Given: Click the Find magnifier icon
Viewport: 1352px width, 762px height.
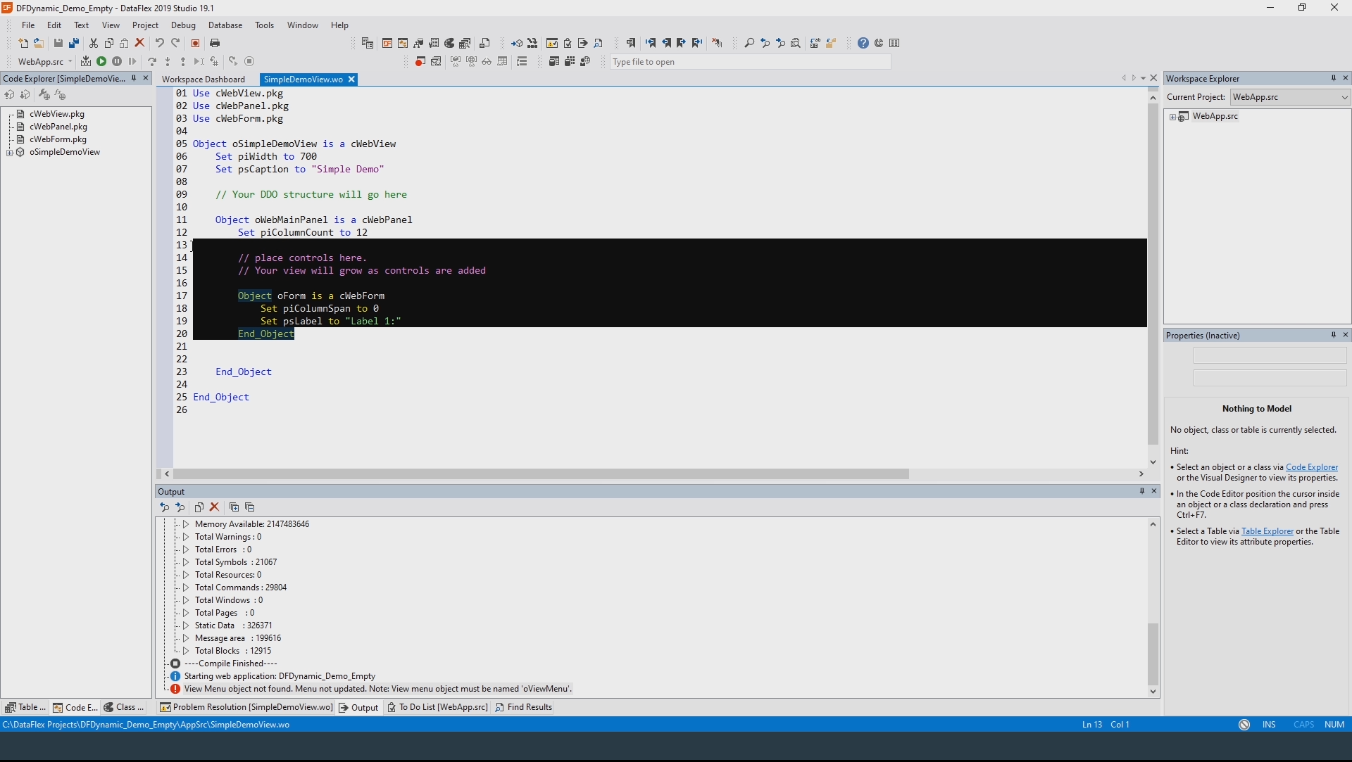Looking at the screenshot, I should [x=749, y=44].
